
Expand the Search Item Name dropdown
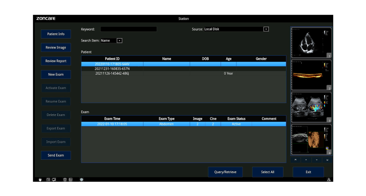[120, 40]
